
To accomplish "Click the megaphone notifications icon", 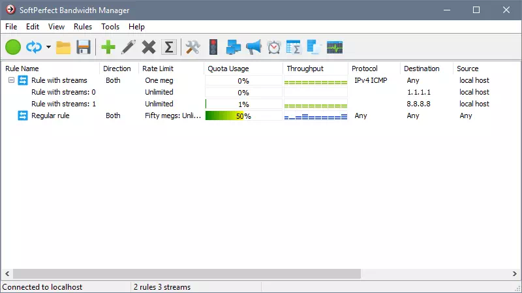I will click(x=254, y=47).
